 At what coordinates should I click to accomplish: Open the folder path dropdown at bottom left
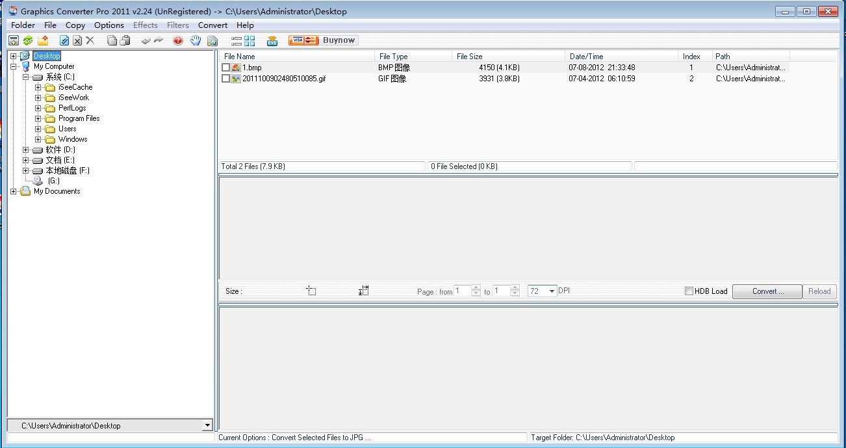pos(207,426)
